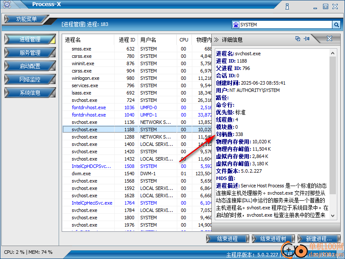The width and height of the screenshot is (345, 259).
Task: Select the winlogon.exe process row
Action: coord(137,78)
